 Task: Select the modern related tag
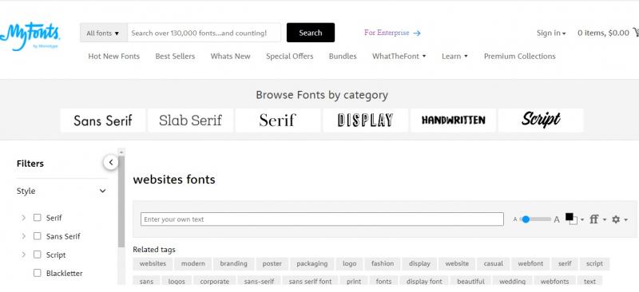pyautogui.click(x=193, y=263)
